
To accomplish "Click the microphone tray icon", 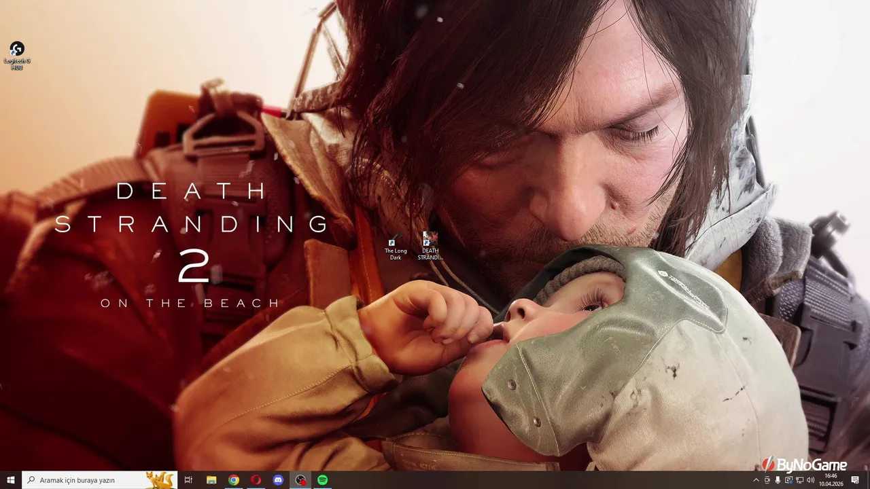I will (778, 480).
